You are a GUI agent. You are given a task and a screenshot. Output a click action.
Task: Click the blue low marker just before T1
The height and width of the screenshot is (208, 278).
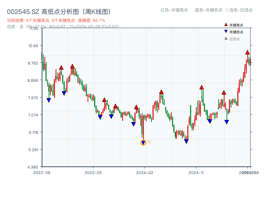pyautogui.click(x=133, y=124)
